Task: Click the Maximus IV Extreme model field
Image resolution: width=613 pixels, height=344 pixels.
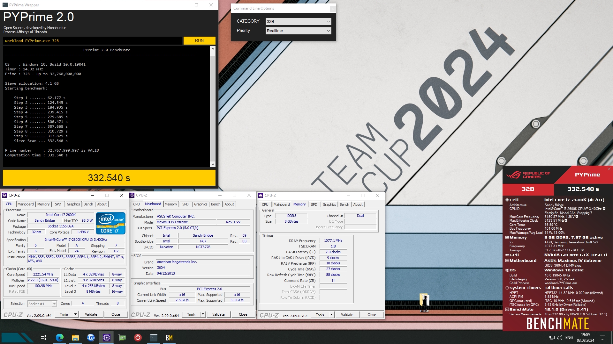Action: (185, 222)
